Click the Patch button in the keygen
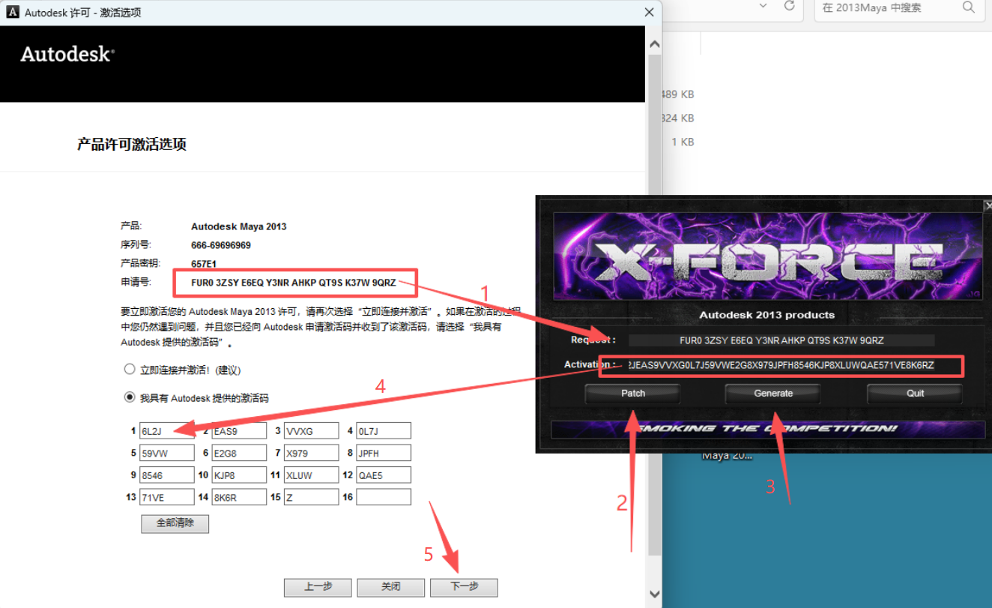Viewport: 992px width, 608px height. click(x=632, y=393)
